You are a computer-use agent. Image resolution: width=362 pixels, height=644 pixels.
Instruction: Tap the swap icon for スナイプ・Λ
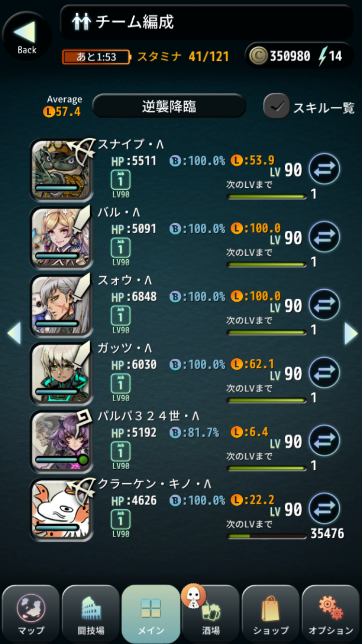click(324, 169)
